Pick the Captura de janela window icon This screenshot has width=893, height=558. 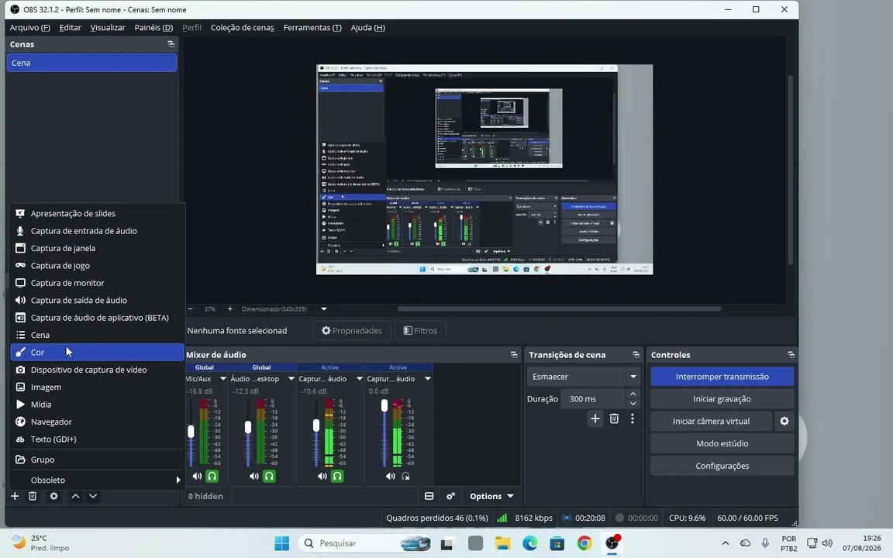20,248
